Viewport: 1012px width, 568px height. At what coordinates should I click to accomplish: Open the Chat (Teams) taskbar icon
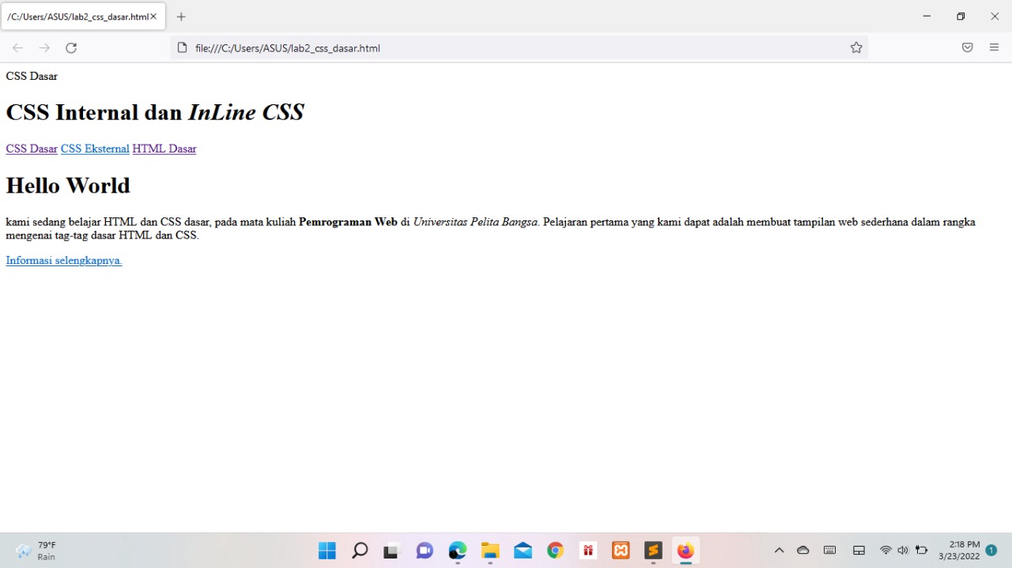point(425,551)
